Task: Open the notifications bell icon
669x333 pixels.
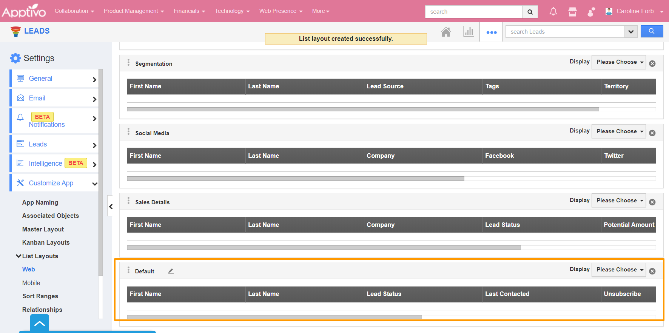Action: pos(553,12)
